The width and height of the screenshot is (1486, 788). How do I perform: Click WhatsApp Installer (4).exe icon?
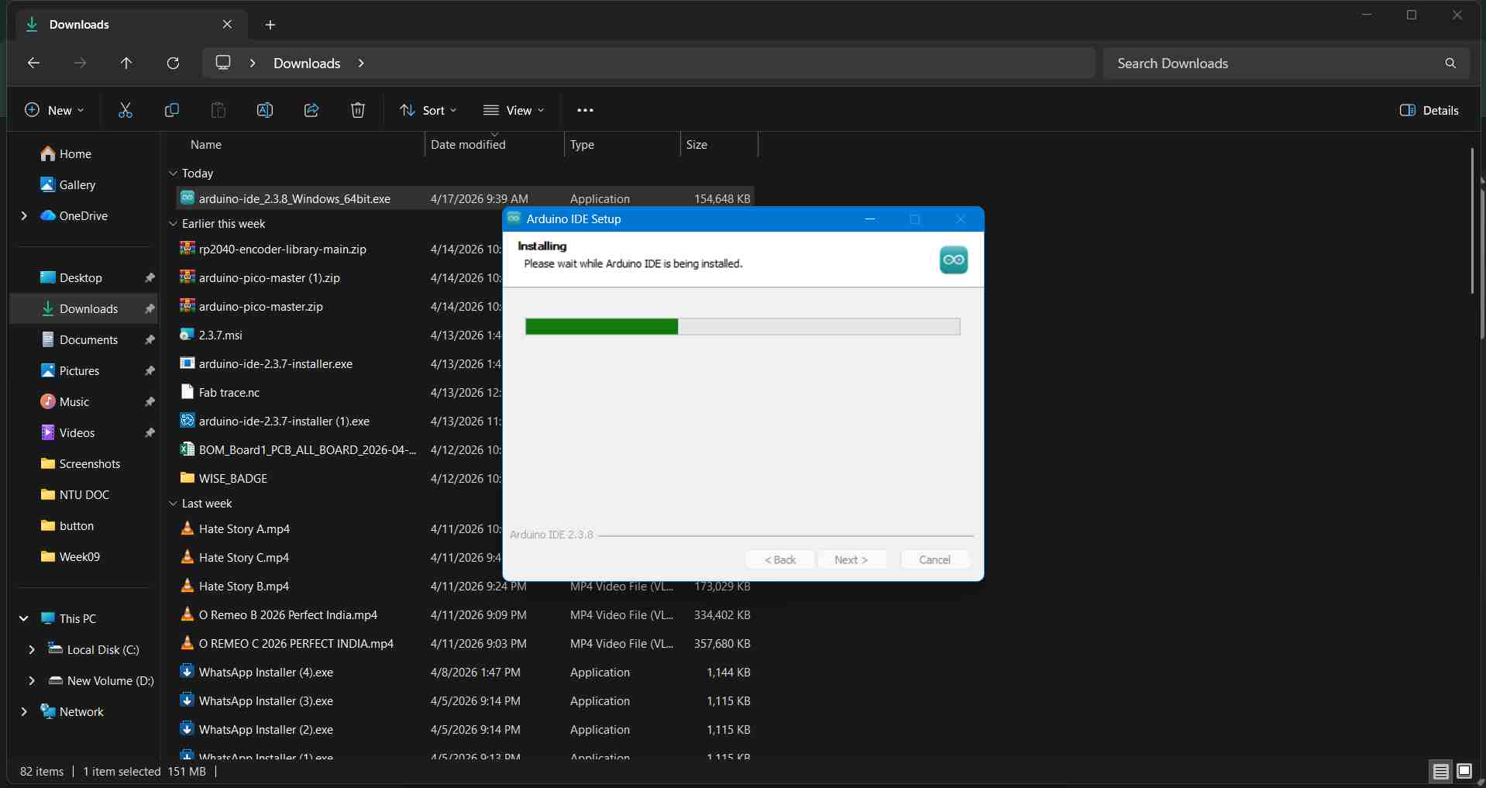(x=187, y=671)
